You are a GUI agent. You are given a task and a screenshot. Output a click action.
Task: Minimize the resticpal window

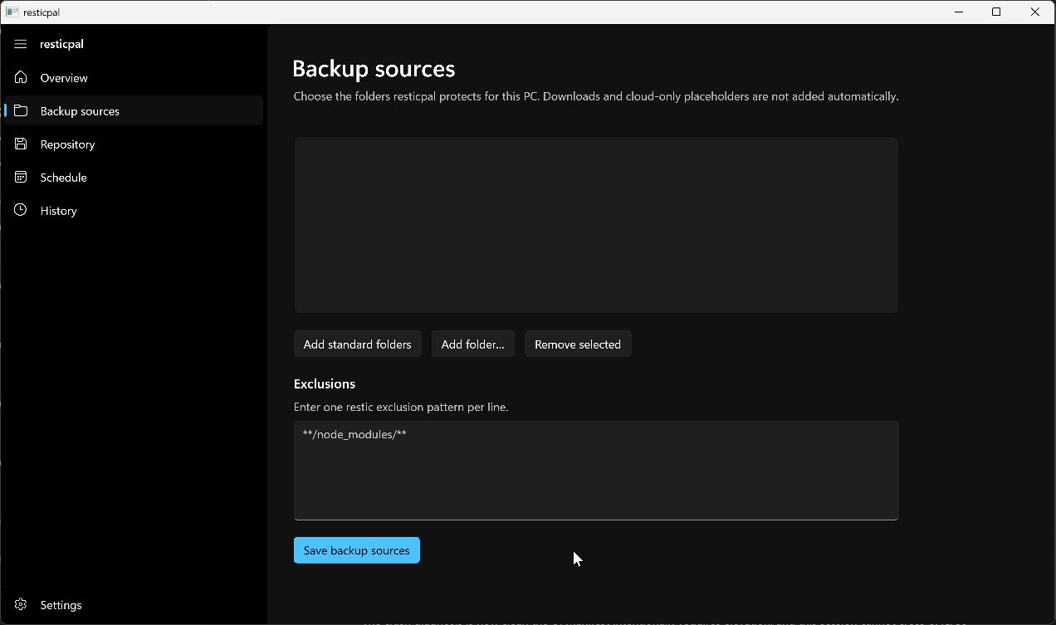959,12
